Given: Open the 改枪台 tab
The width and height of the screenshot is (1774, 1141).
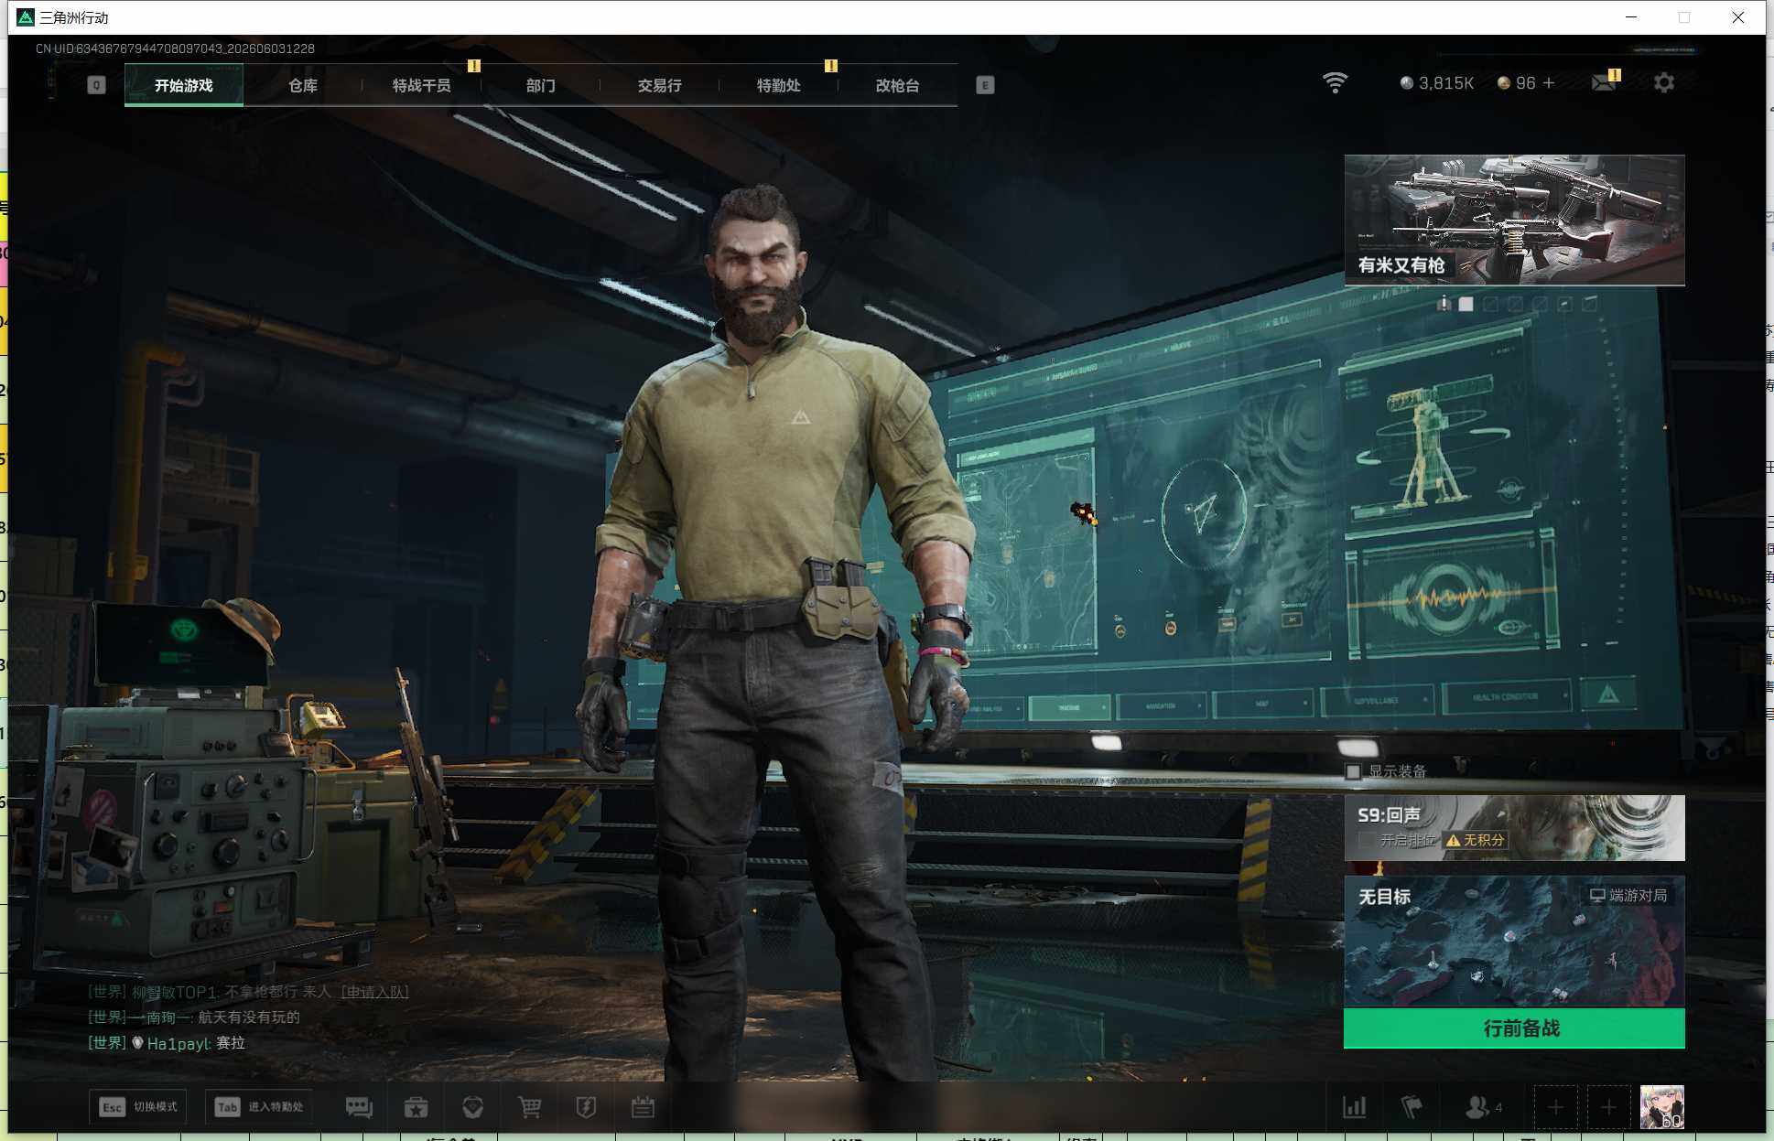Looking at the screenshot, I should coord(898,85).
